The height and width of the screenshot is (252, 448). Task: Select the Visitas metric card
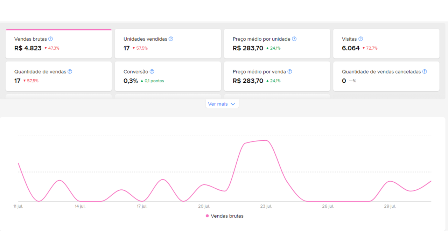[386, 44]
